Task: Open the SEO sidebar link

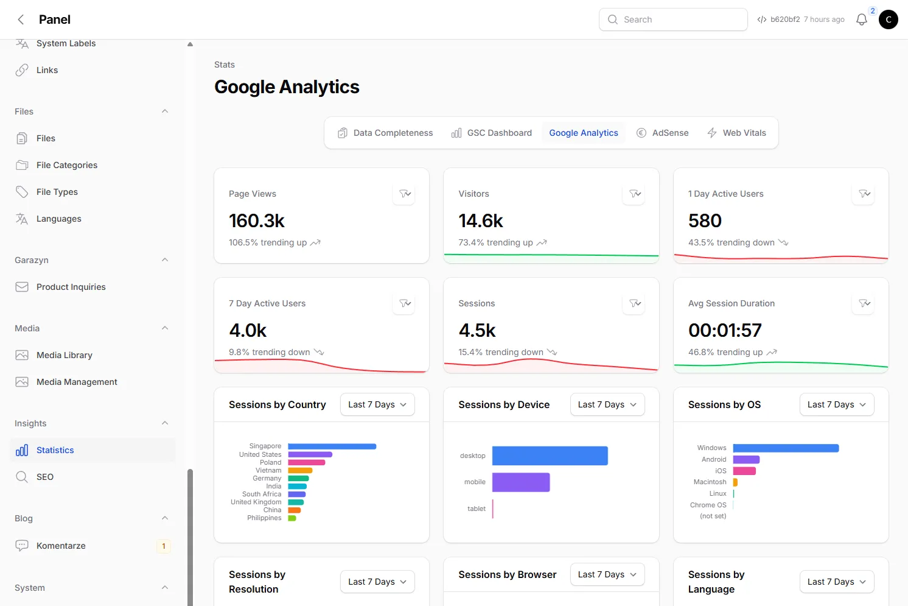Action: [93, 477]
